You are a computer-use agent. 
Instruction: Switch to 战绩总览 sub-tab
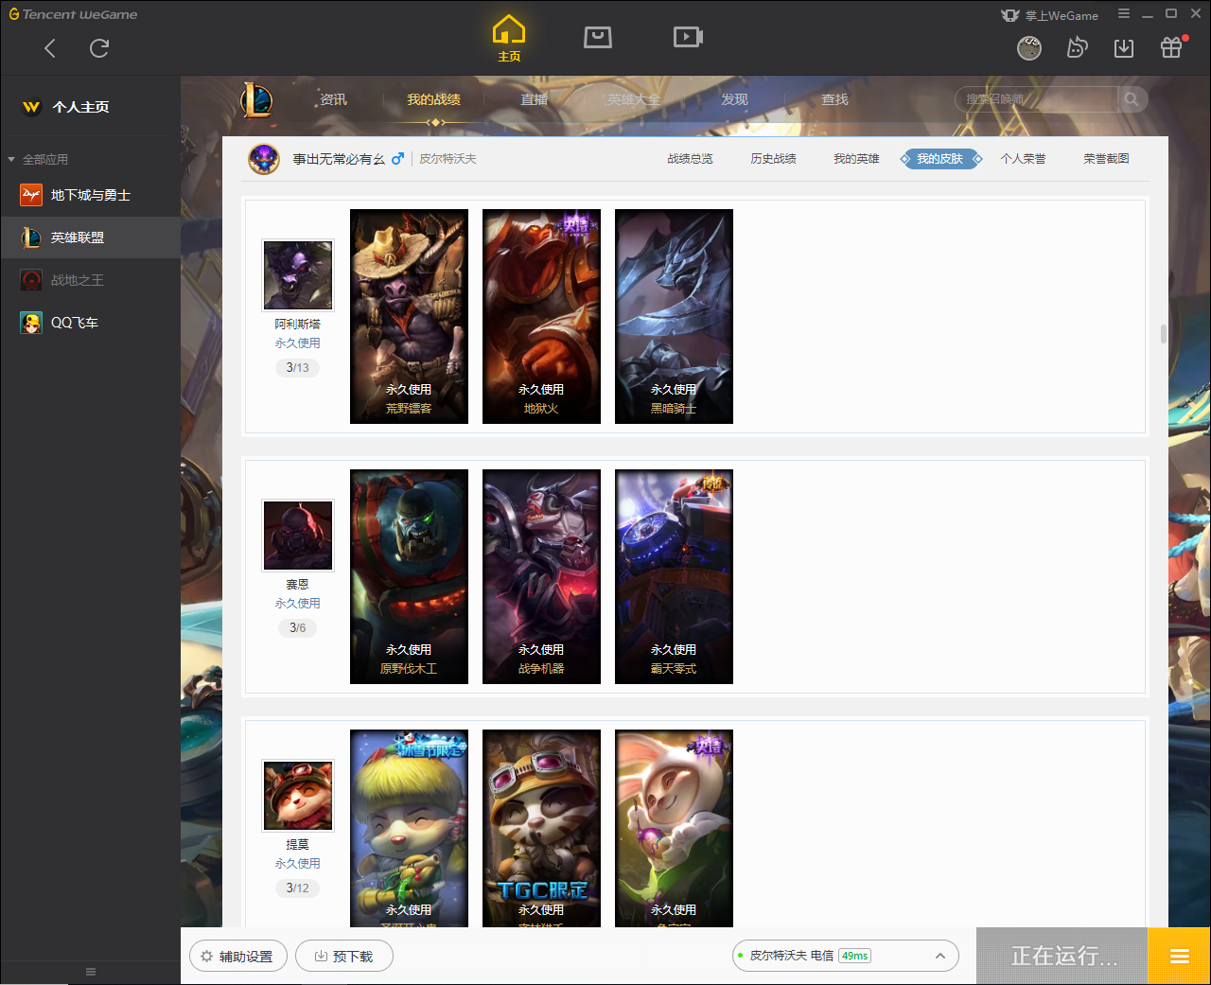[x=690, y=159]
